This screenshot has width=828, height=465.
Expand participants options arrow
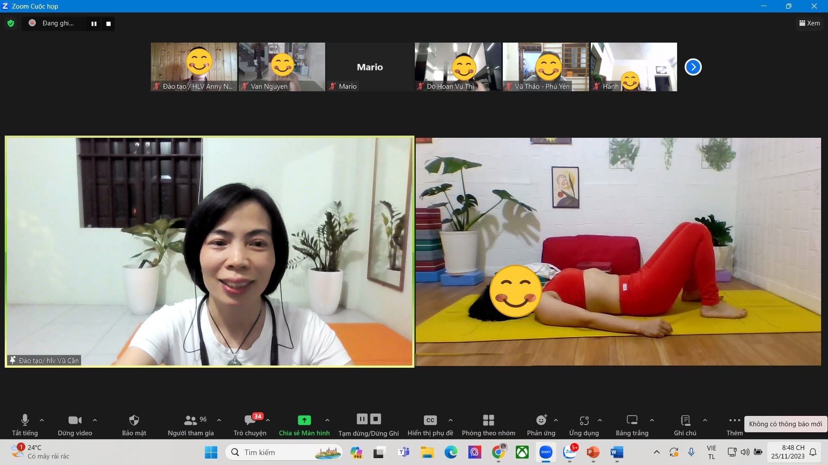[219, 420]
